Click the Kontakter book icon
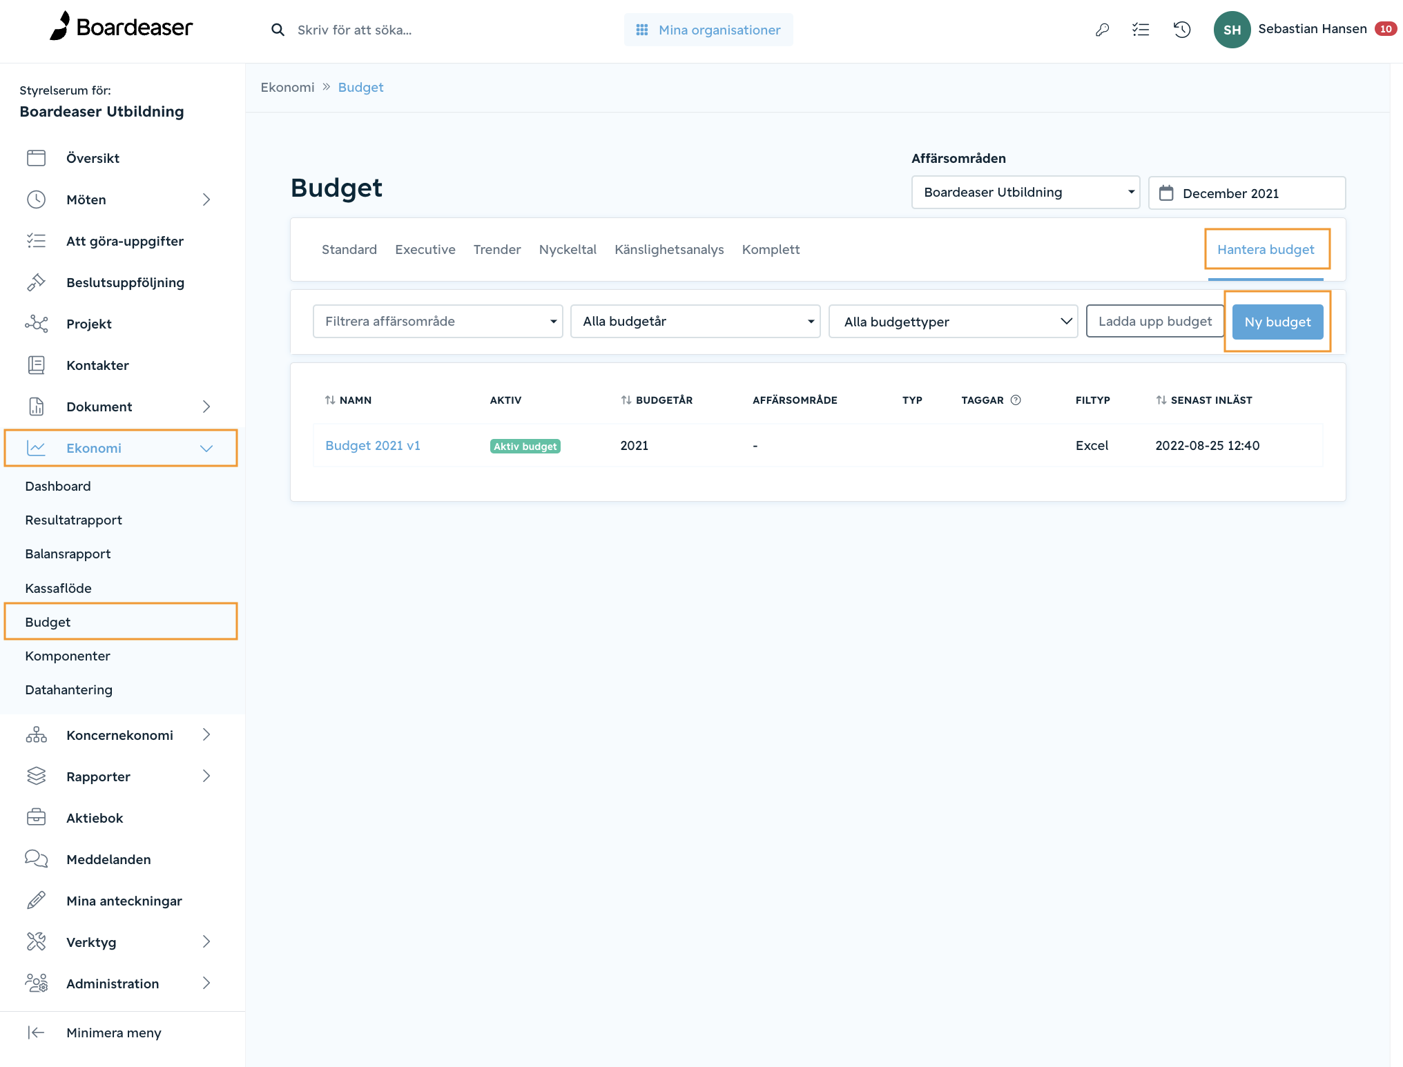1403x1067 pixels. pyautogui.click(x=36, y=365)
